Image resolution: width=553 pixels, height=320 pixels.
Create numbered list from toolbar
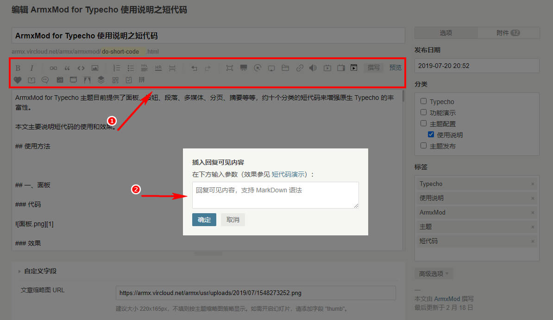click(116, 68)
